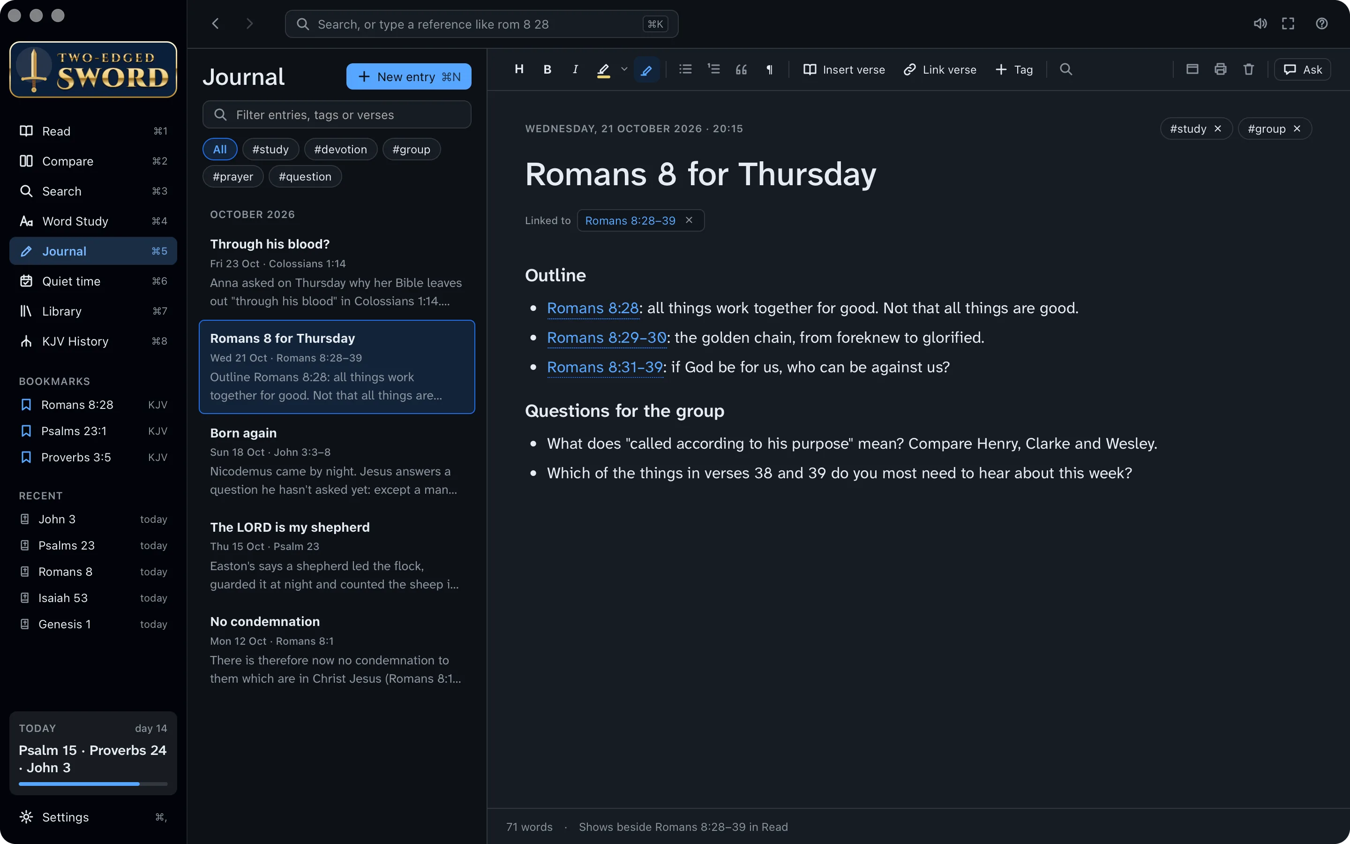Remove the #study tag from entry
The image size is (1350, 844).
1218,128
